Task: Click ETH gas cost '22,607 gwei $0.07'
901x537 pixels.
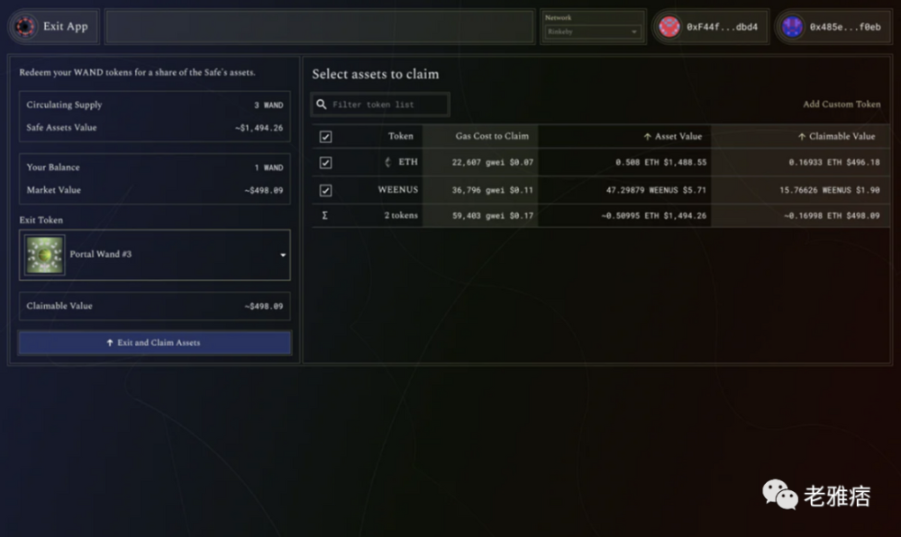Action: [493, 162]
